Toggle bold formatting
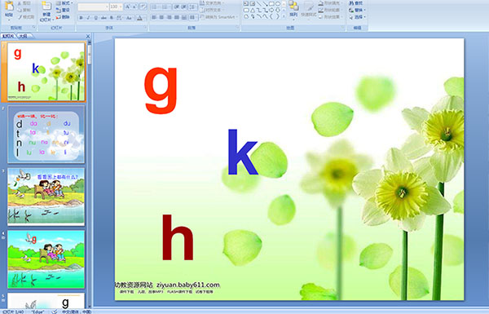This screenshot has width=489, height=314. click(x=81, y=18)
